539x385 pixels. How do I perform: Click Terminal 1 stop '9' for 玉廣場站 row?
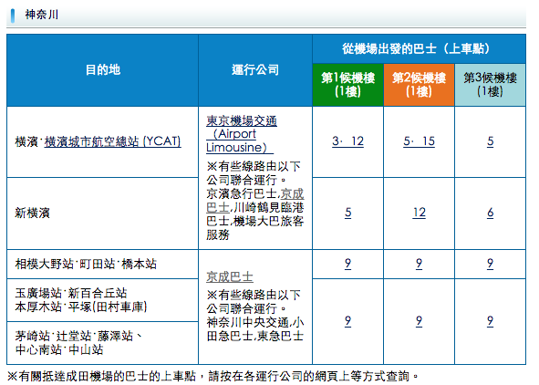pyautogui.click(x=347, y=321)
